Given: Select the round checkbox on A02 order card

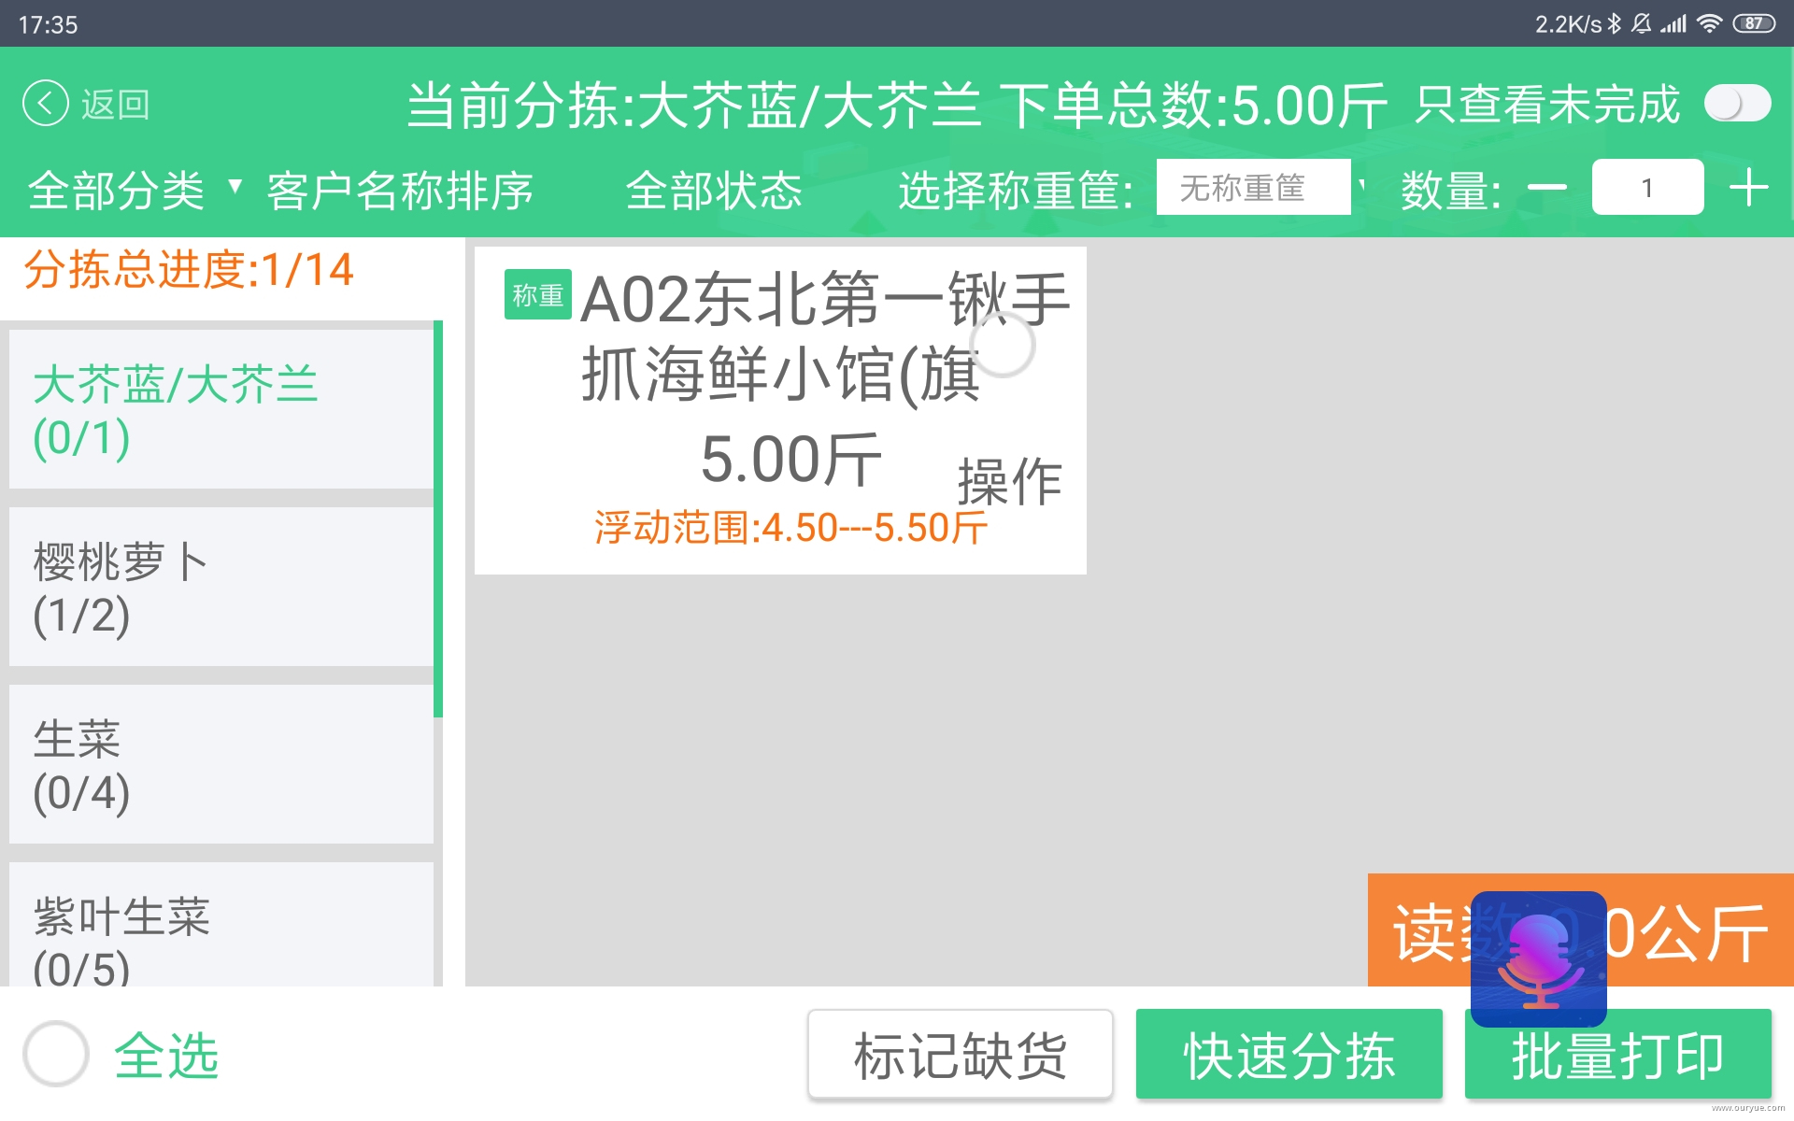Looking at the screenshot, I should pyautogui.click(x=1002, y=345).
